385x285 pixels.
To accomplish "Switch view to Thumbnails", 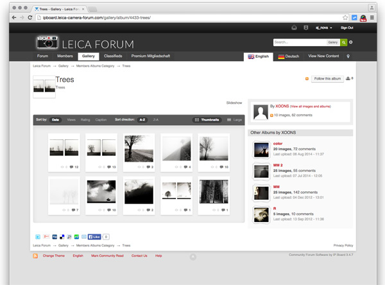I will (207, 119).
